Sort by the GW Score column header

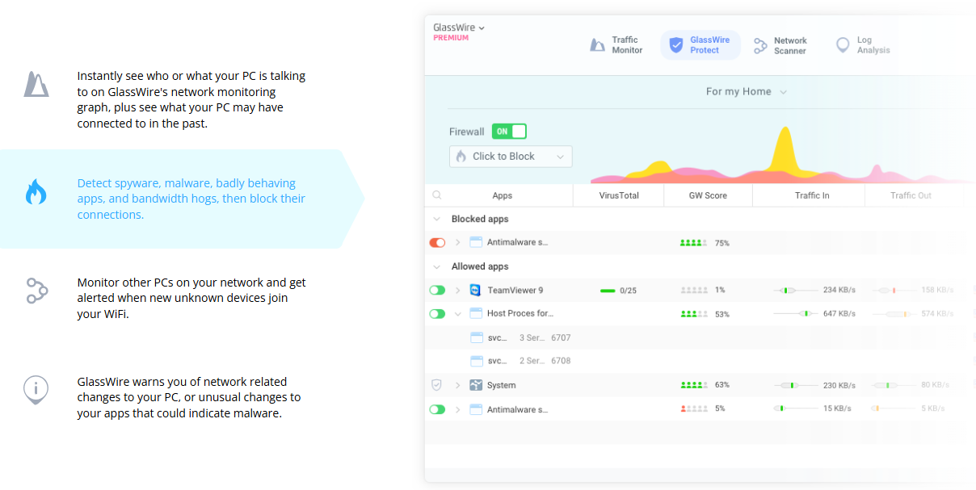[708, 195]
